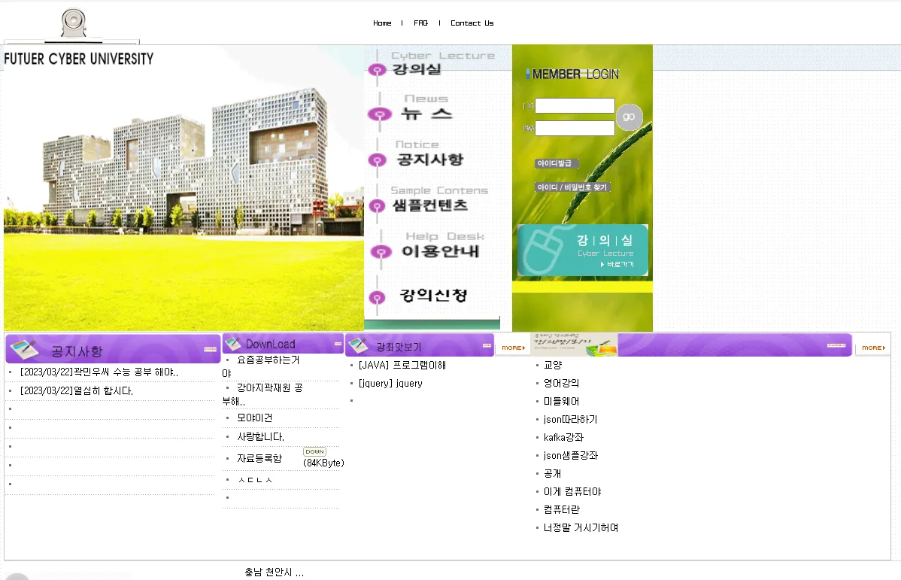Click the pencil icon on the DownLoad panel header

(x=232, y=343)
